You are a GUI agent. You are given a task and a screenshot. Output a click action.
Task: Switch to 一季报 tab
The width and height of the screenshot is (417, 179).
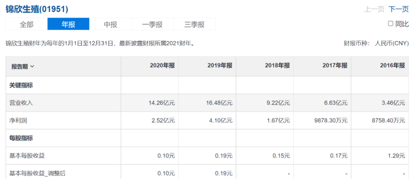(x=152, y=24)
